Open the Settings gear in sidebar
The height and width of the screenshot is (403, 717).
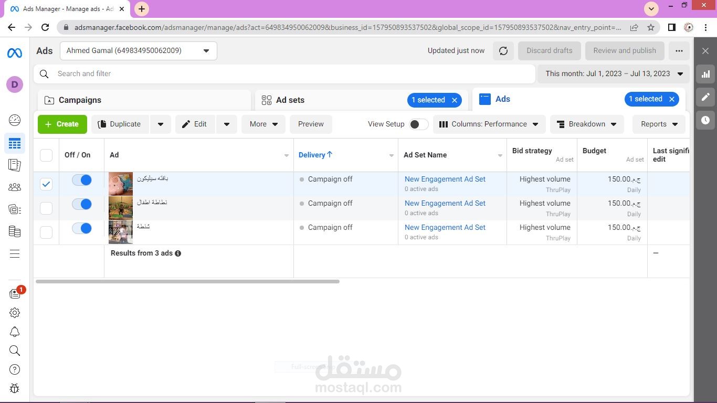[x=15, y=313]
